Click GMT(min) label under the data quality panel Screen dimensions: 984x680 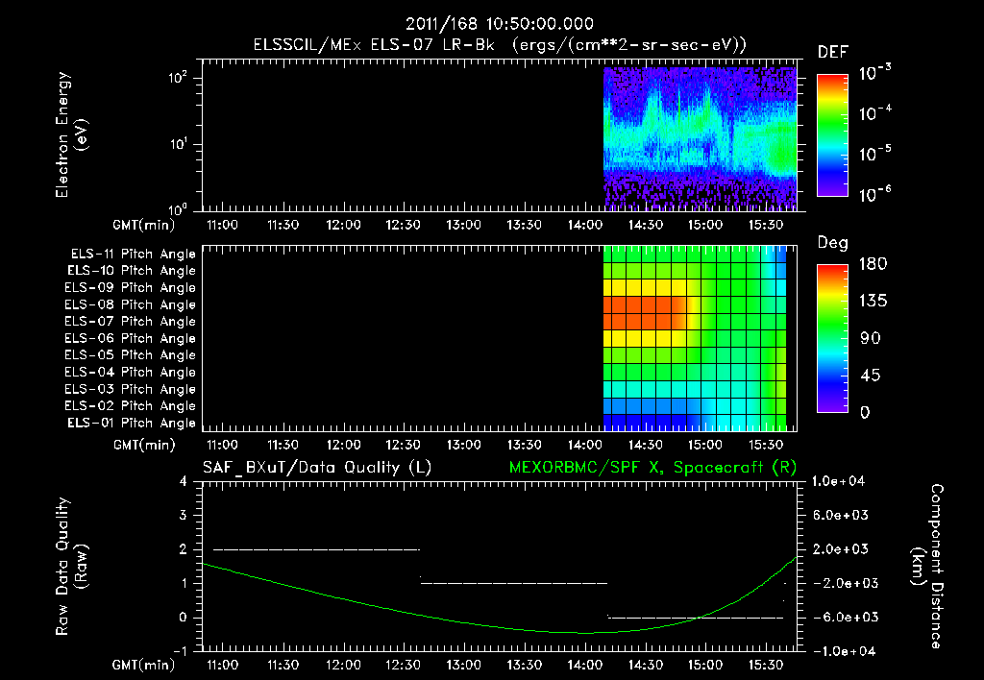point(144,665)
